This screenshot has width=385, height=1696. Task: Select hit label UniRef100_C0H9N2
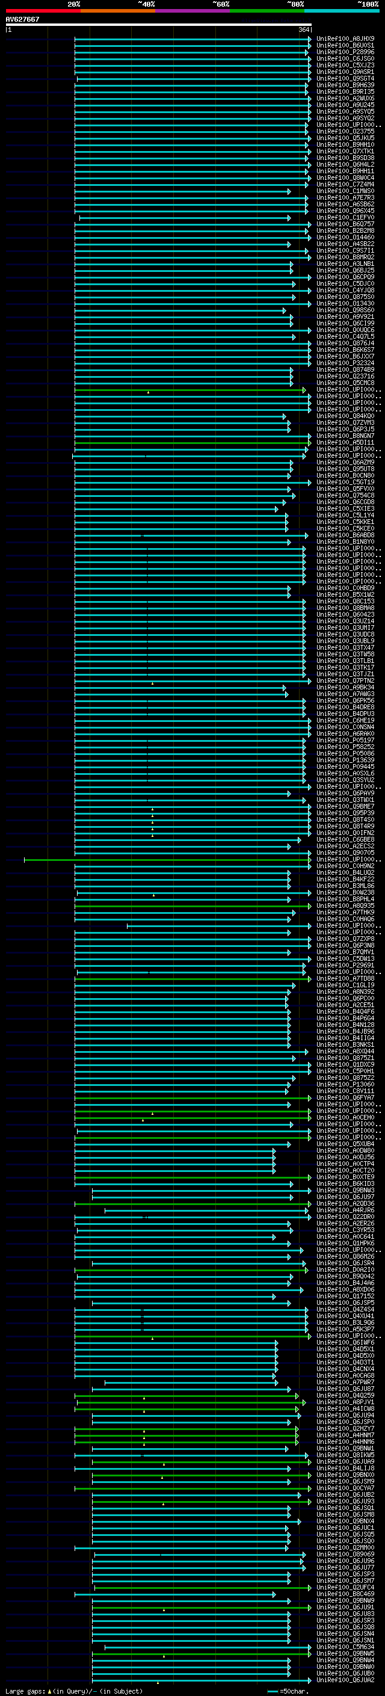point(345,866)
